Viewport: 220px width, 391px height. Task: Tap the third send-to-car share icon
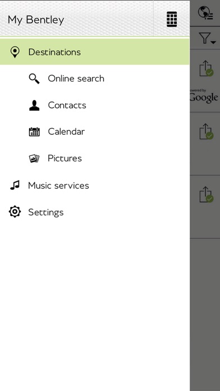(x=207, y=194)
